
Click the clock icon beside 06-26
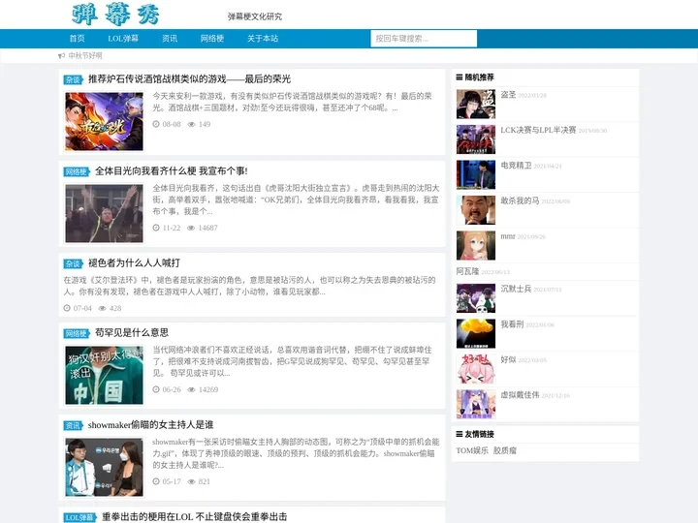coord(156,389)
